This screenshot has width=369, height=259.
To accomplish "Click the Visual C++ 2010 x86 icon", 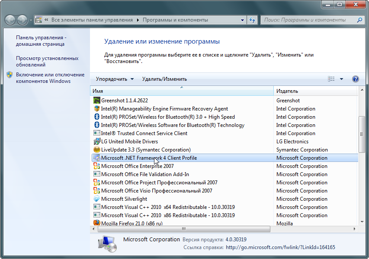I will [x=97, y=215].
